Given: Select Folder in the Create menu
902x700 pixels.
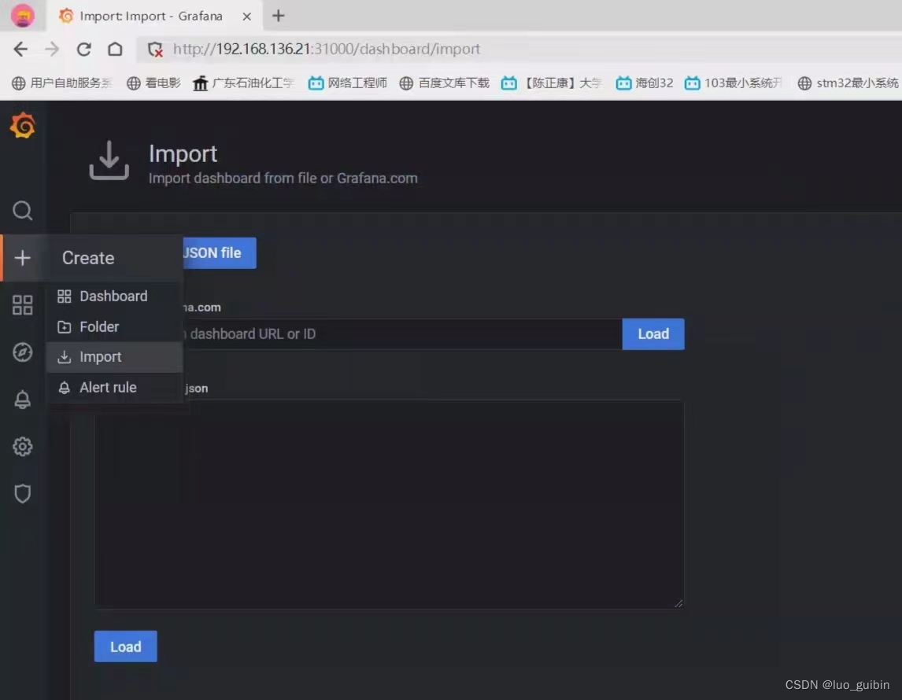Looking at the screenshot, I should tap(114, 326).
